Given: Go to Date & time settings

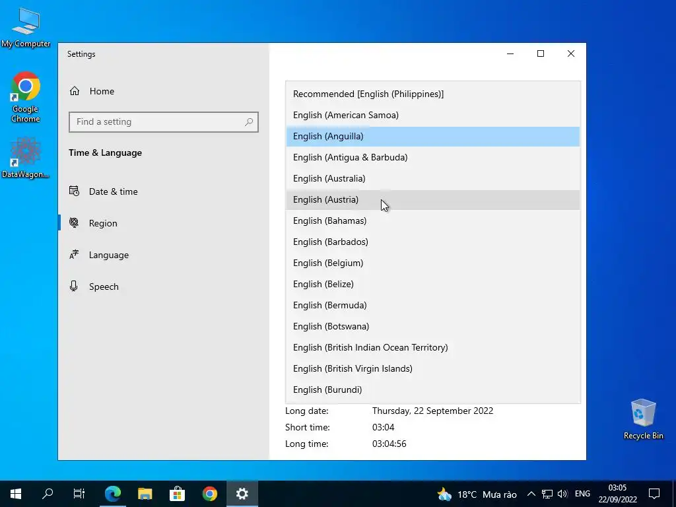Looking at the screenshot, I should (x=164, y=191).
